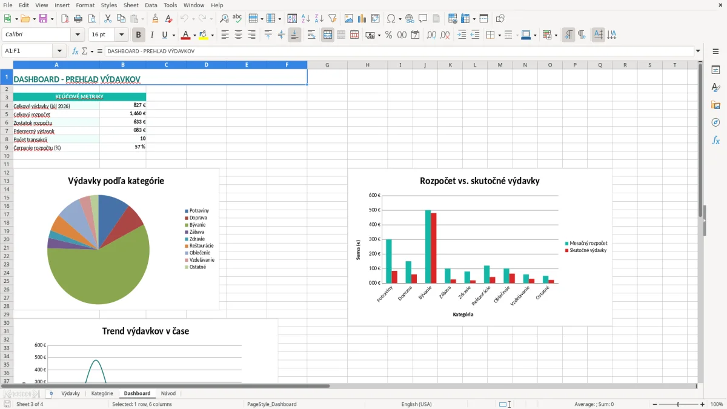Click the formula input line field
Viewport: 727px width, 409px height.
point(399,51)
